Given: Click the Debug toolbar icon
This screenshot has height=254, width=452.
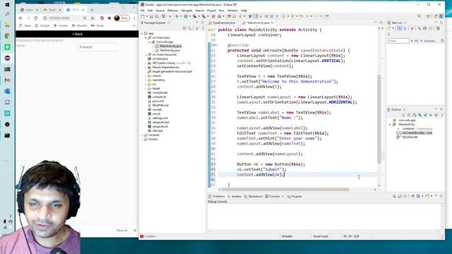Looking at the screenshot, I should point(177,16).
